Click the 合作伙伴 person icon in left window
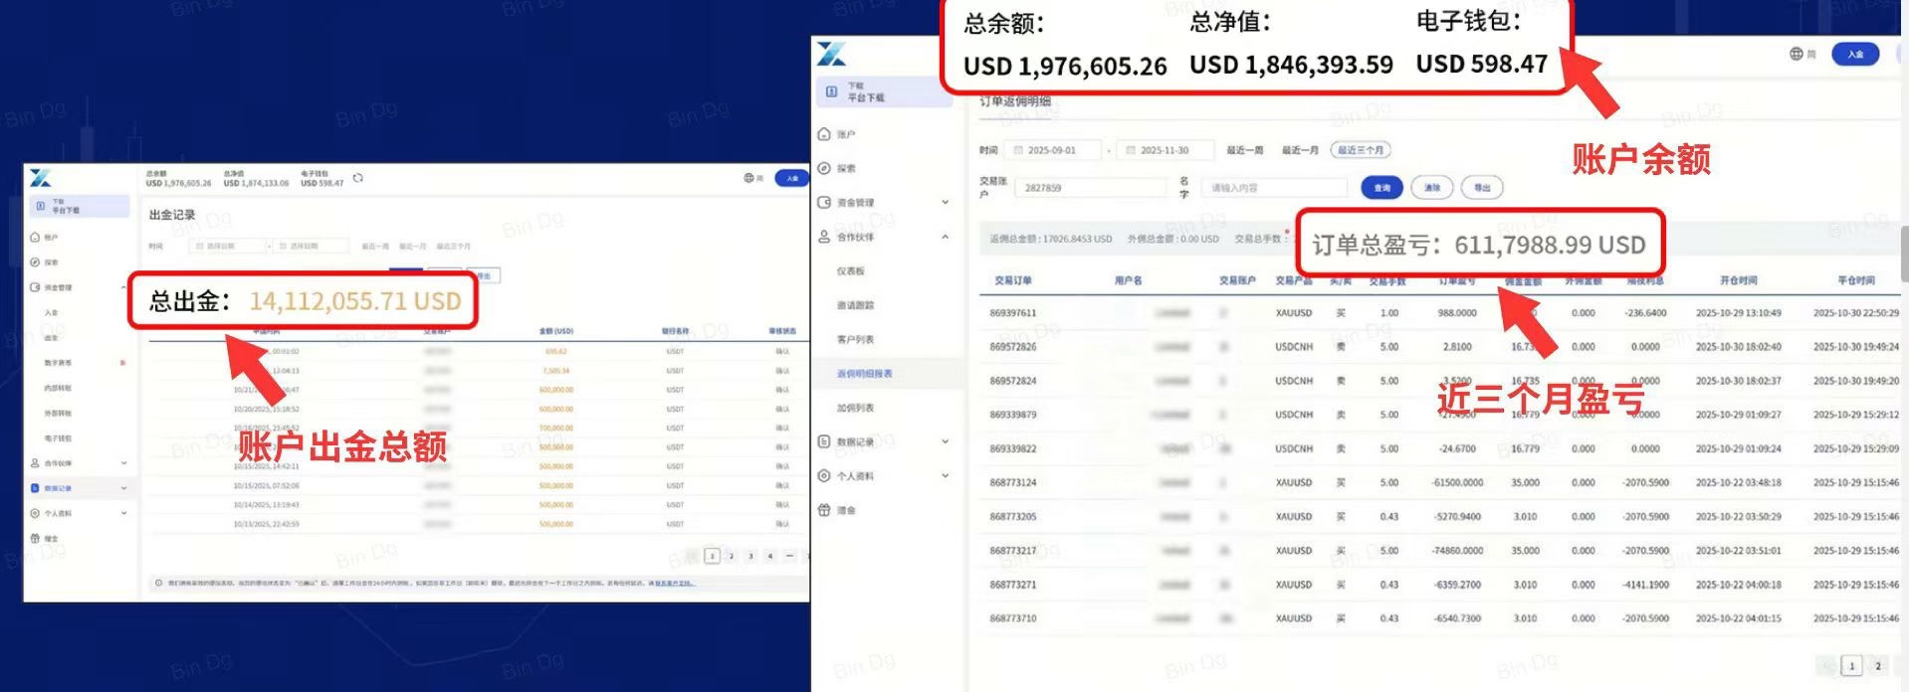This screenshot has height=692, width=1909. point(35,463)
